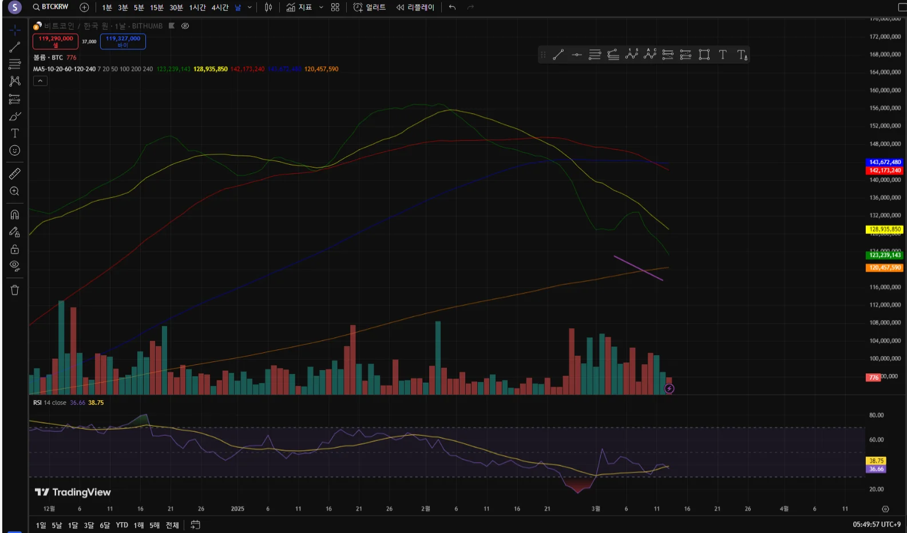The height and width of the screenshot is (533, 907).
Task: Set date range to 1해
Action: coord(138,525)
